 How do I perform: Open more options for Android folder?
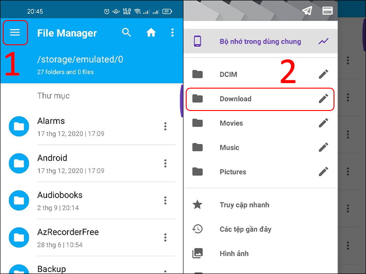[x=165, y=163]
